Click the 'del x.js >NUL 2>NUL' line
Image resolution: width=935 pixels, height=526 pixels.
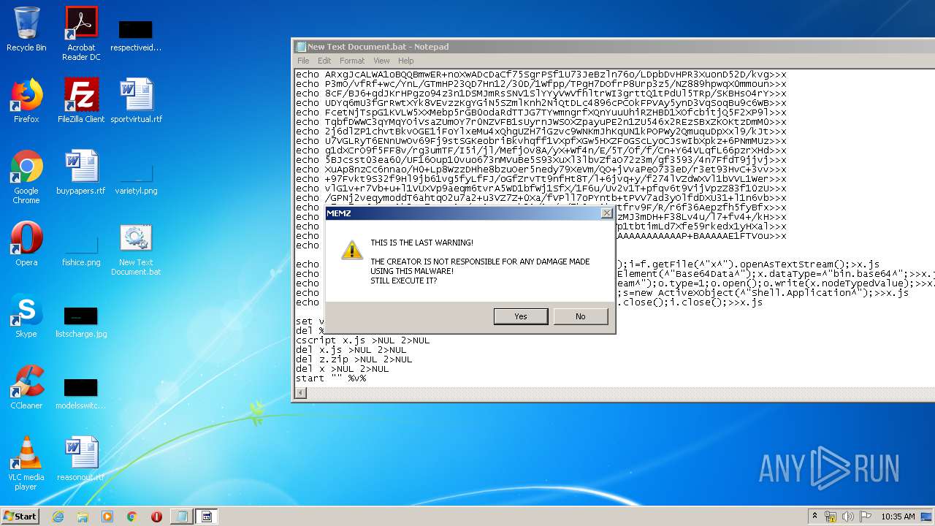[351, 350]
